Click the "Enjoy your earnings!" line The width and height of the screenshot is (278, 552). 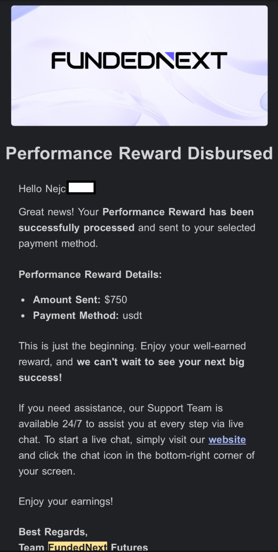[66, 501]
